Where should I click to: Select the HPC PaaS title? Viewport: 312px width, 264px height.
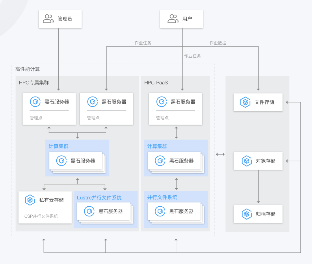156,83
